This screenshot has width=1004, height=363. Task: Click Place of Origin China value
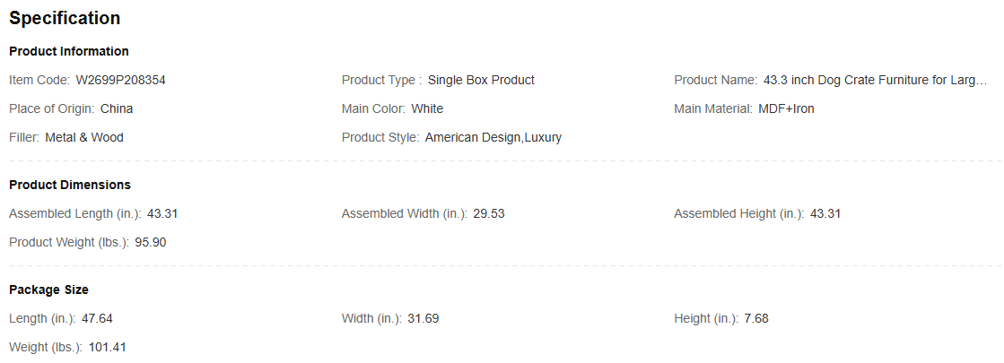tap(117, 108)
